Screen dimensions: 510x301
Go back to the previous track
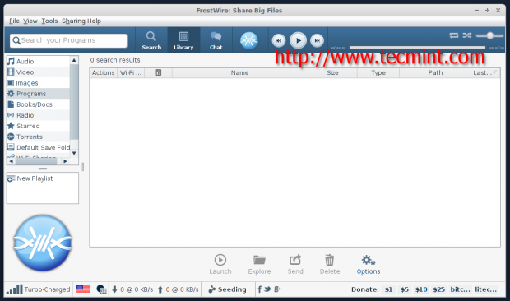[x=279, y=40]
